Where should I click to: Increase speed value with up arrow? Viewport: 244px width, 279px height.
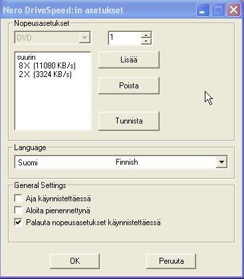[x=146, y=35]
